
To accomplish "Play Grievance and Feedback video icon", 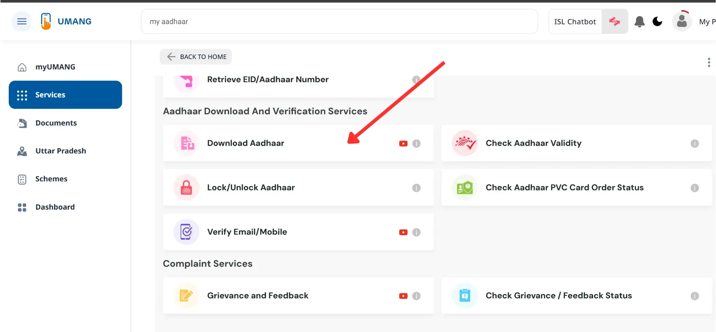I will (403, 296).
